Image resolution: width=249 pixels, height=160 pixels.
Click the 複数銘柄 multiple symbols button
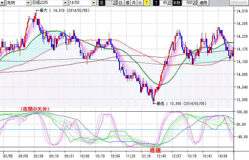(239, 3)
